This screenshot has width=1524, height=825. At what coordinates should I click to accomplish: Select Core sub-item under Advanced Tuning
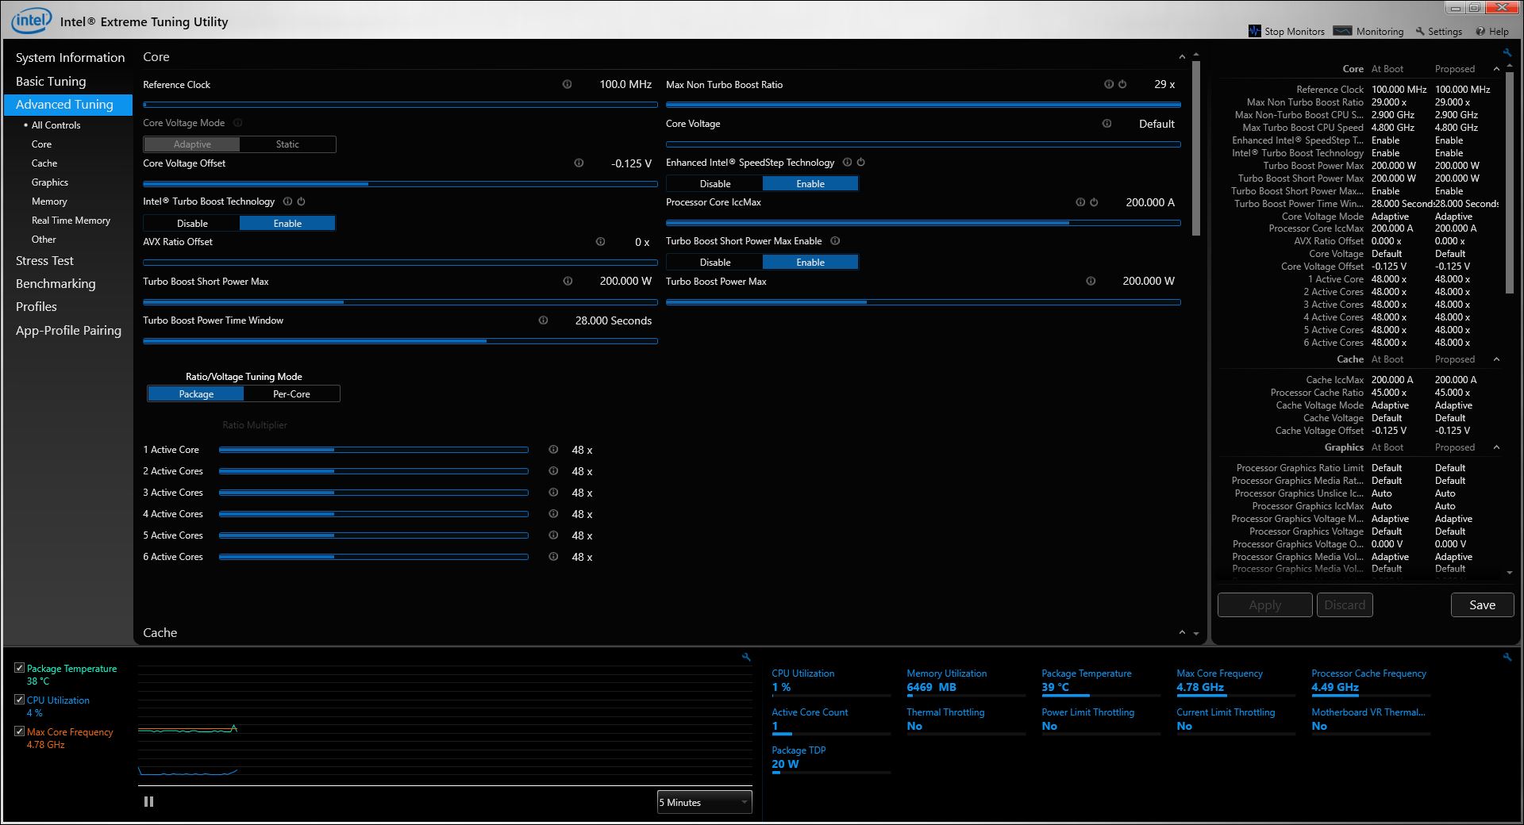(x=41, y=144)
